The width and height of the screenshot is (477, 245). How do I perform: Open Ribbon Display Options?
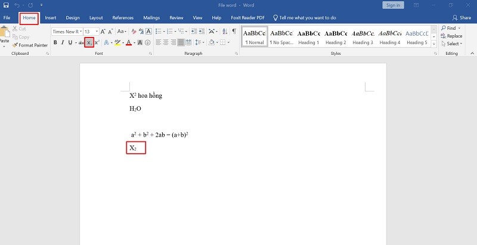click(416, 5)
